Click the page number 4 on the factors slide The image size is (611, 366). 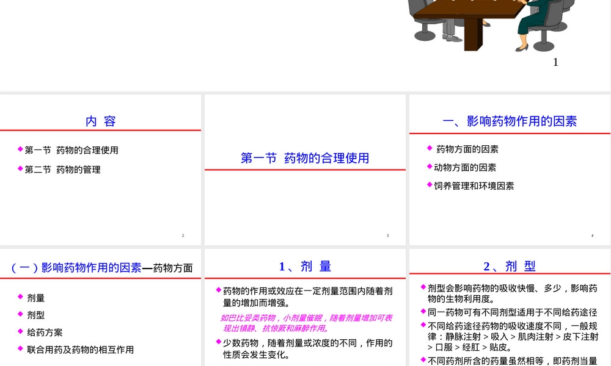click(x=592, y=235)
